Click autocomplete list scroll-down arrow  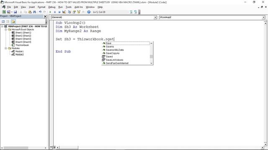[x=151, y=63]
